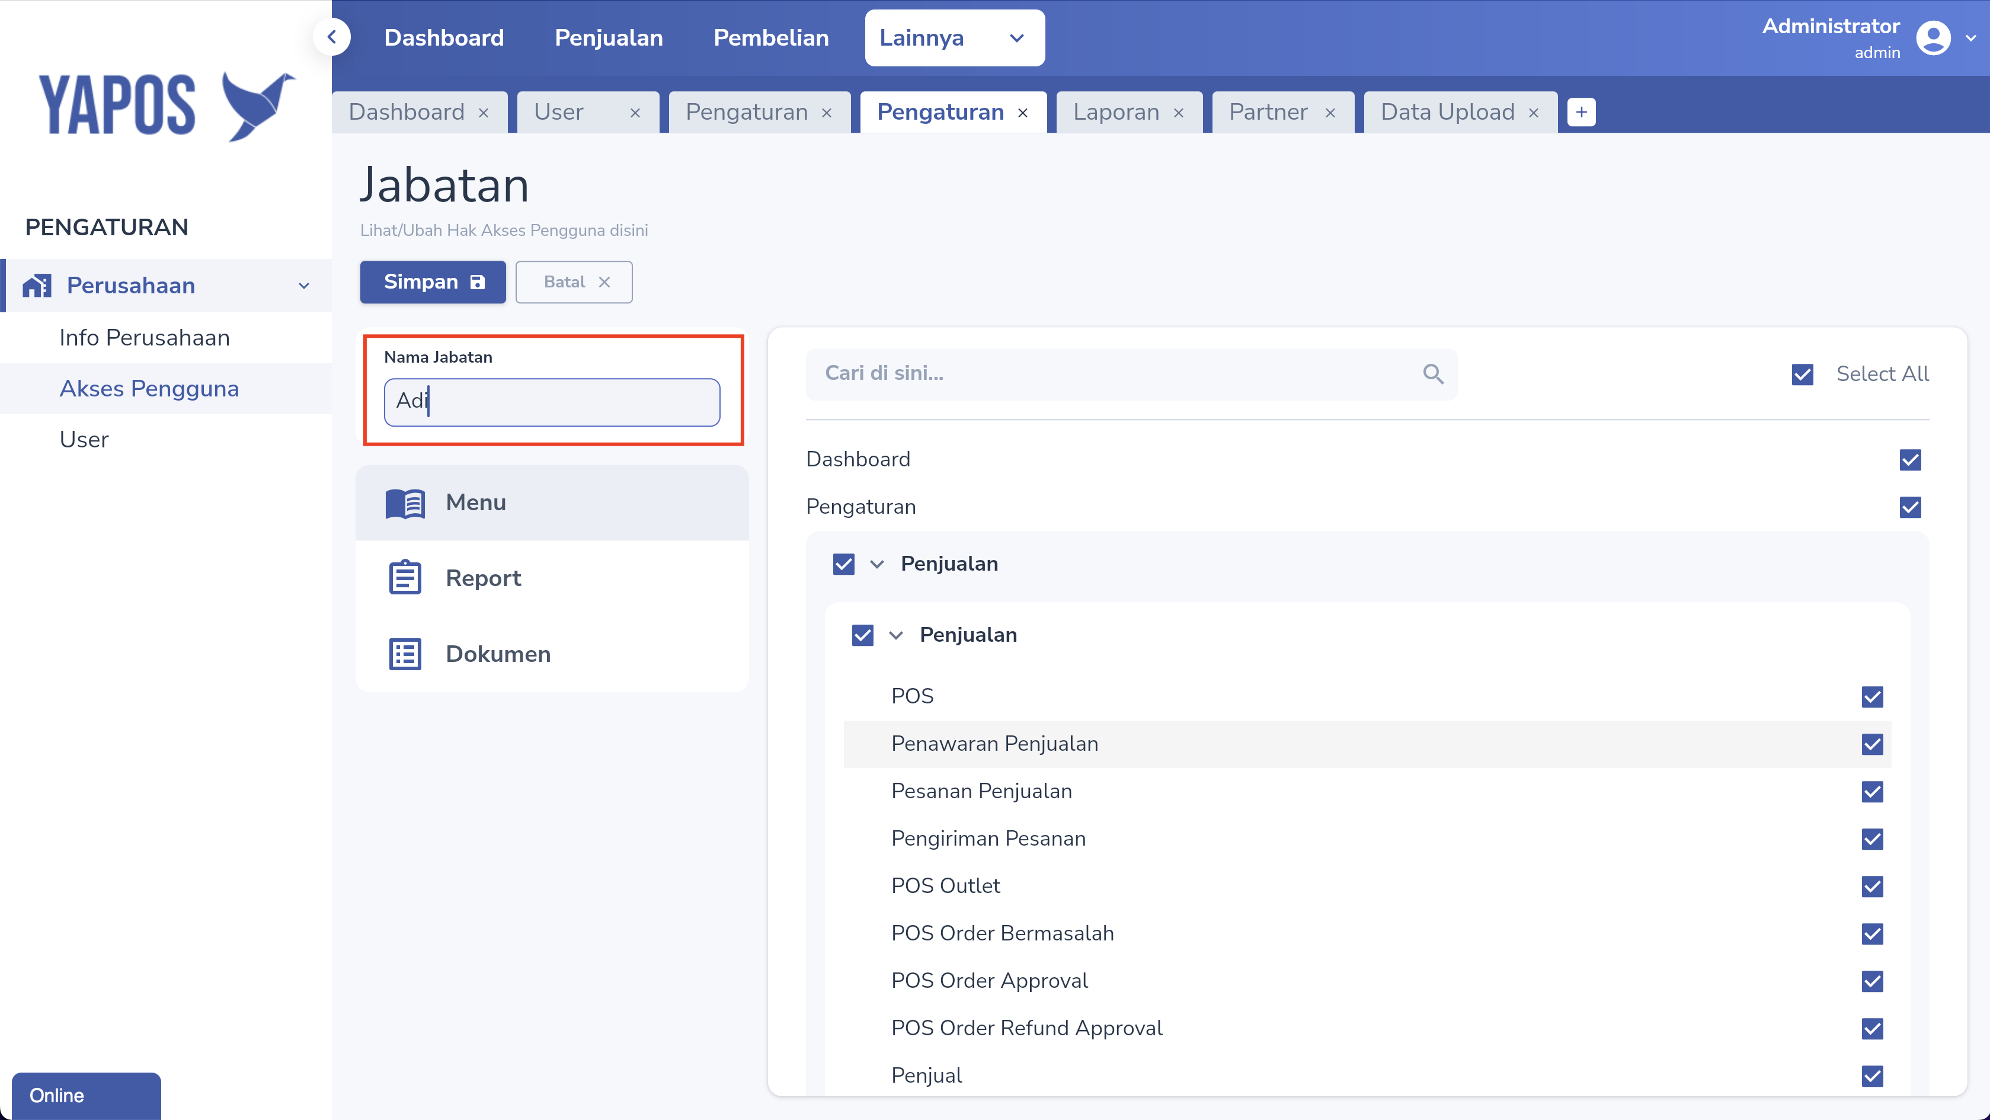
Task: Click the Perusahaan building icon
Action: coord(37,286)
